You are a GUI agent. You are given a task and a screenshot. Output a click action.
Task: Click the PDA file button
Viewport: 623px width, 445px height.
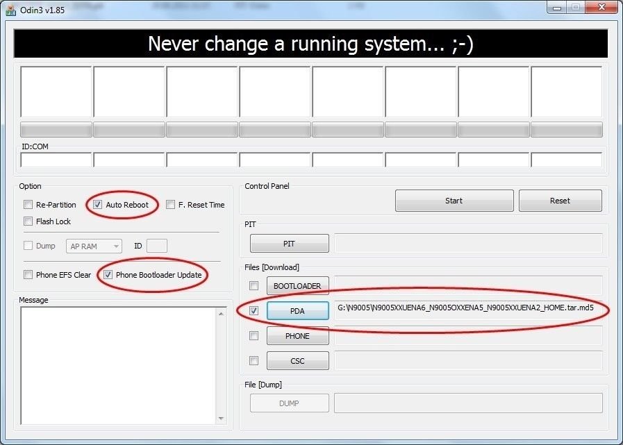[297, 311]
